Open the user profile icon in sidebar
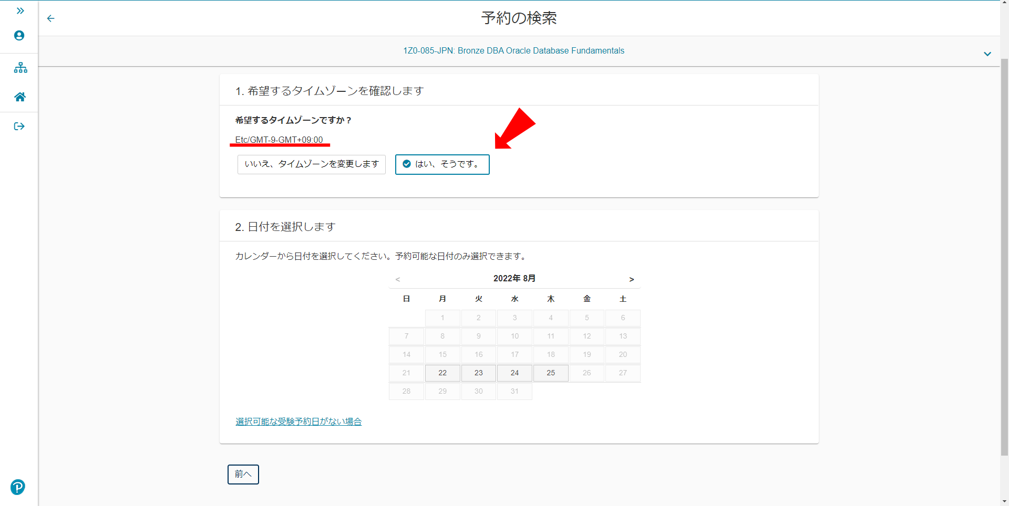Screen dimensions: 1009x506 [19, 36]
